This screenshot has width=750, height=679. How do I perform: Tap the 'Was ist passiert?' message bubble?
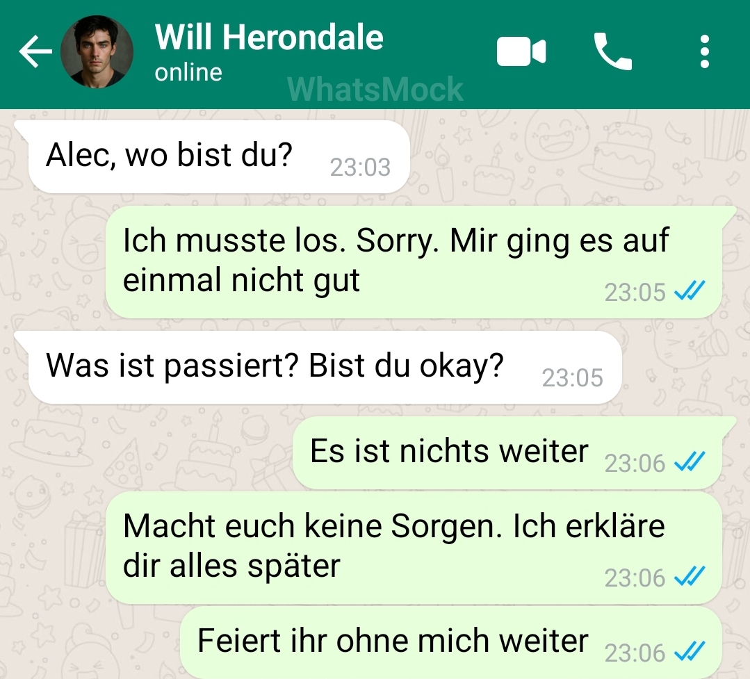coord(325,367)
